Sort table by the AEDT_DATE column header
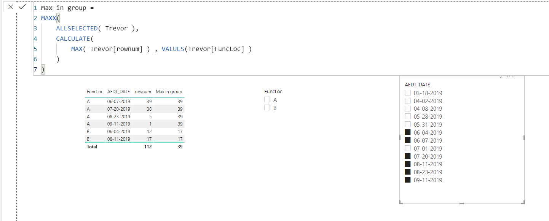Screen dimensions: 549x221 click(x=118, y=92)
